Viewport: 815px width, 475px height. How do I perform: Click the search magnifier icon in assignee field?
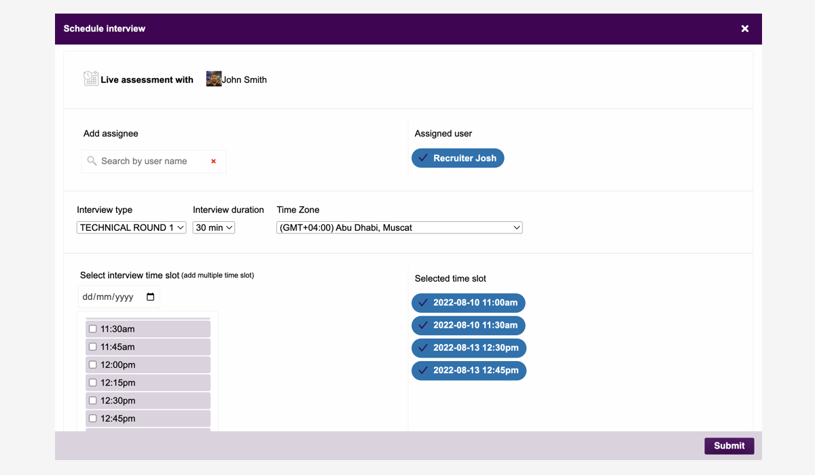(x=92, y=161)
